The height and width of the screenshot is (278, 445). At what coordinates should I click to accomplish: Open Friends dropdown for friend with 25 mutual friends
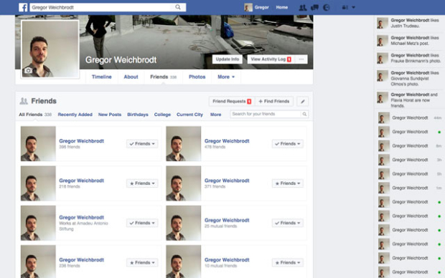[288, 223]
